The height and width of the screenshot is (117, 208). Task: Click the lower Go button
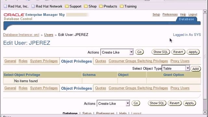click(136, 103)
